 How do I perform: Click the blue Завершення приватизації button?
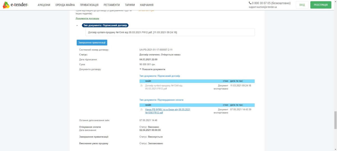pyautogui.click(x=92, y=43)
